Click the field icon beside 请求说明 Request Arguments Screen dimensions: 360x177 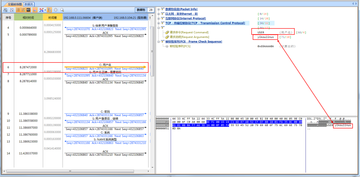[x=167, y=37]
